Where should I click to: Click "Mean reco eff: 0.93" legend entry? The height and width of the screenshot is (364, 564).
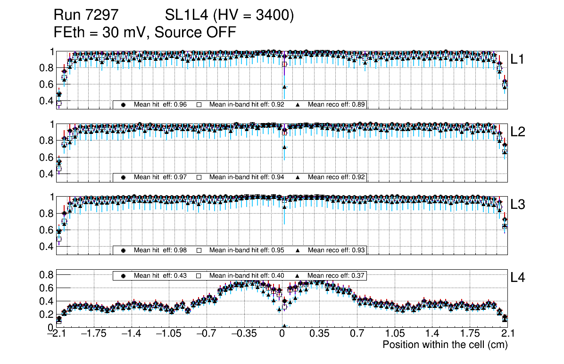click(336, 250)
